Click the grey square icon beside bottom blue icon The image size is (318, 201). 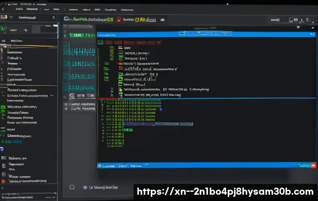[x=72, y=187]
